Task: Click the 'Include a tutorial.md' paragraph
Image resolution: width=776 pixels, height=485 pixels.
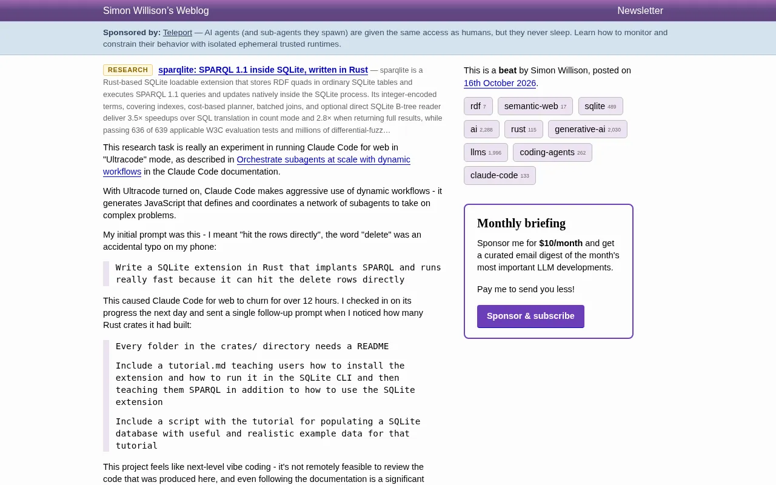Action: pyautogui.click(x=266, y=384)
